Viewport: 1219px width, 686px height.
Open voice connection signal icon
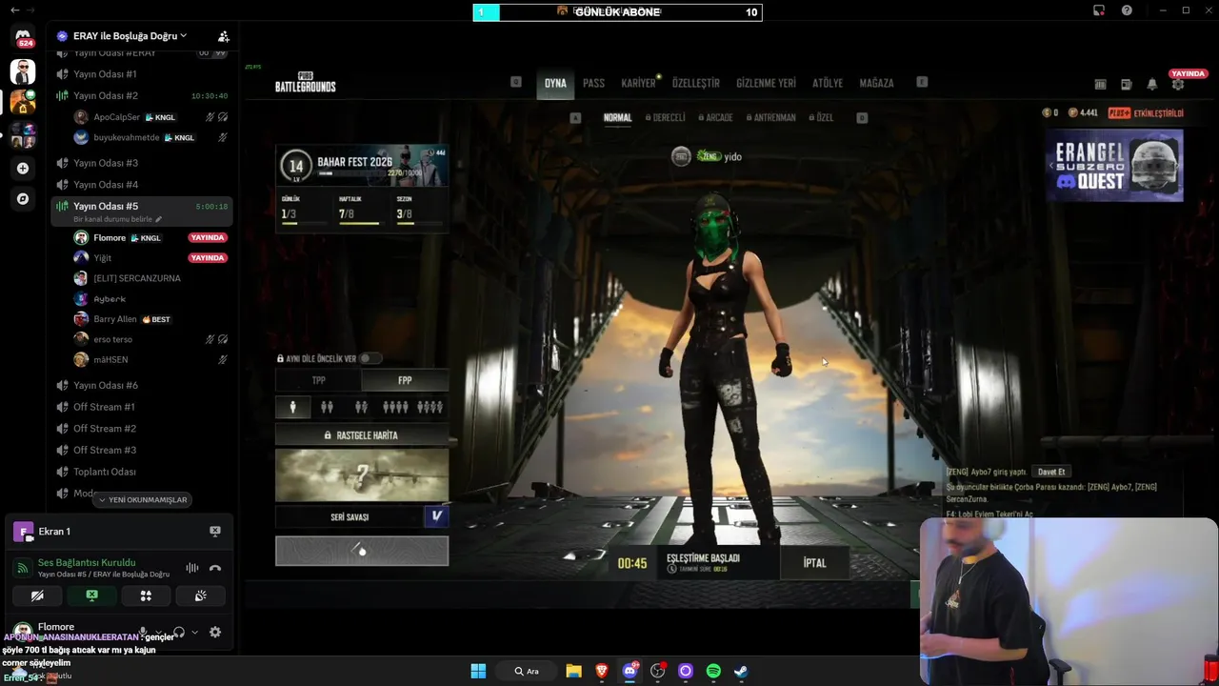pos(22,568)
